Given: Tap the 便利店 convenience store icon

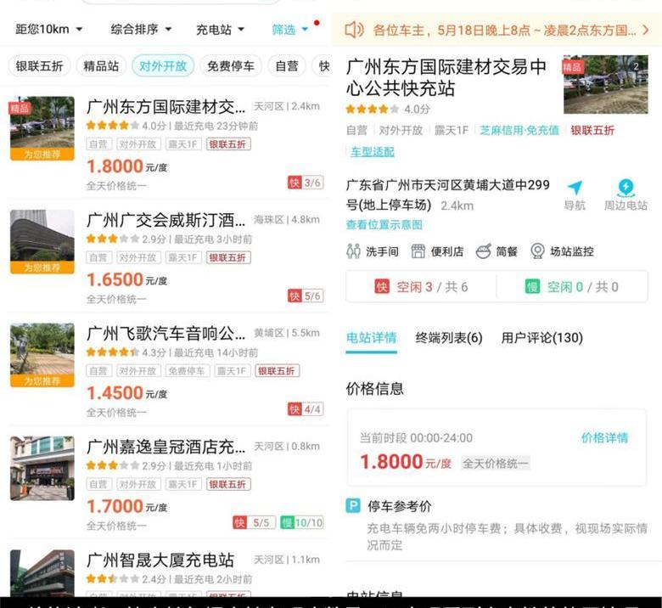Looking at the screenshot, I should point(418,251).
